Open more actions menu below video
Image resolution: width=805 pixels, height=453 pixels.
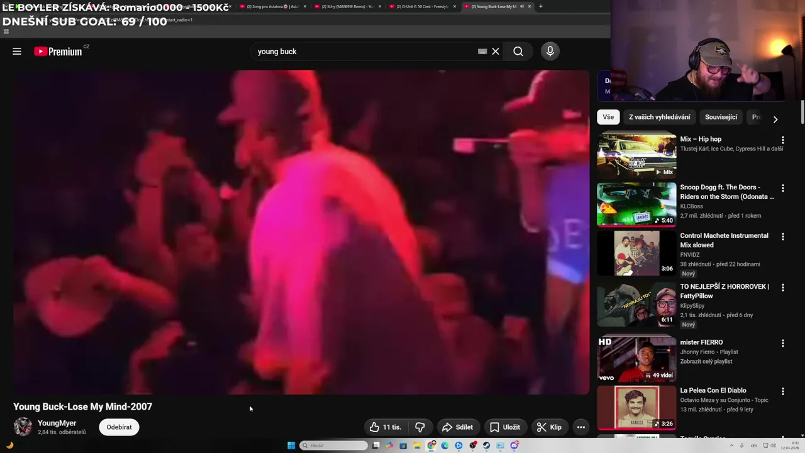click(581, 427)
